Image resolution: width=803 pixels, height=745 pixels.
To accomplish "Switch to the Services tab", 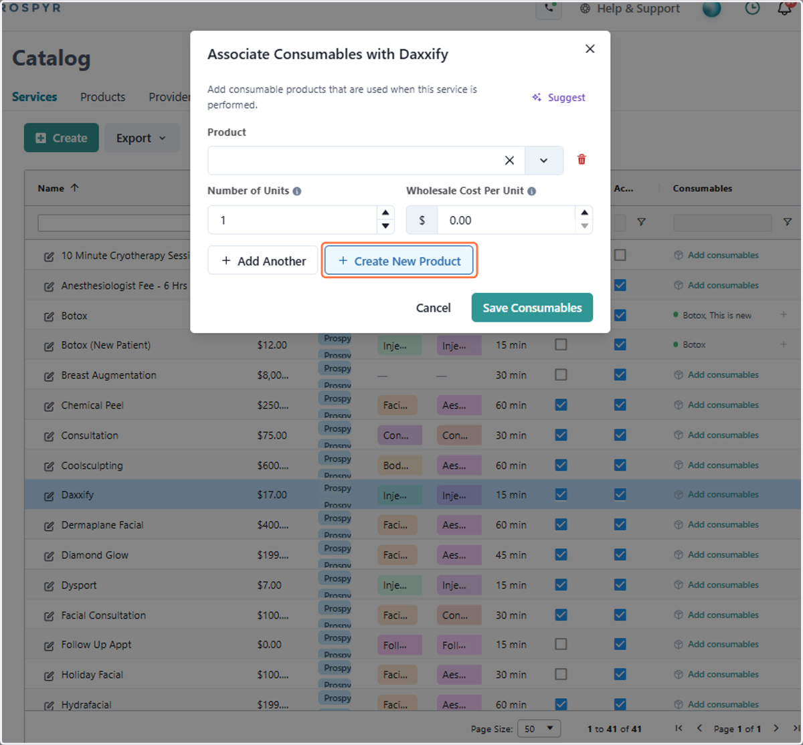I will 35,97.
